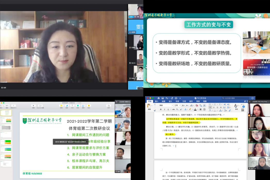Open the Styles Pane in Word
Screen dimensions: 270x180
(243, 107)
